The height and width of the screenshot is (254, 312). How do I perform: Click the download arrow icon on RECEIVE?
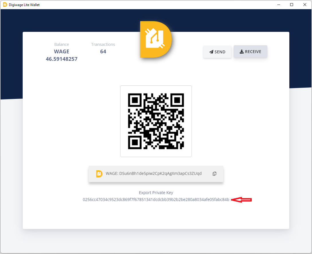click(242, 52)
